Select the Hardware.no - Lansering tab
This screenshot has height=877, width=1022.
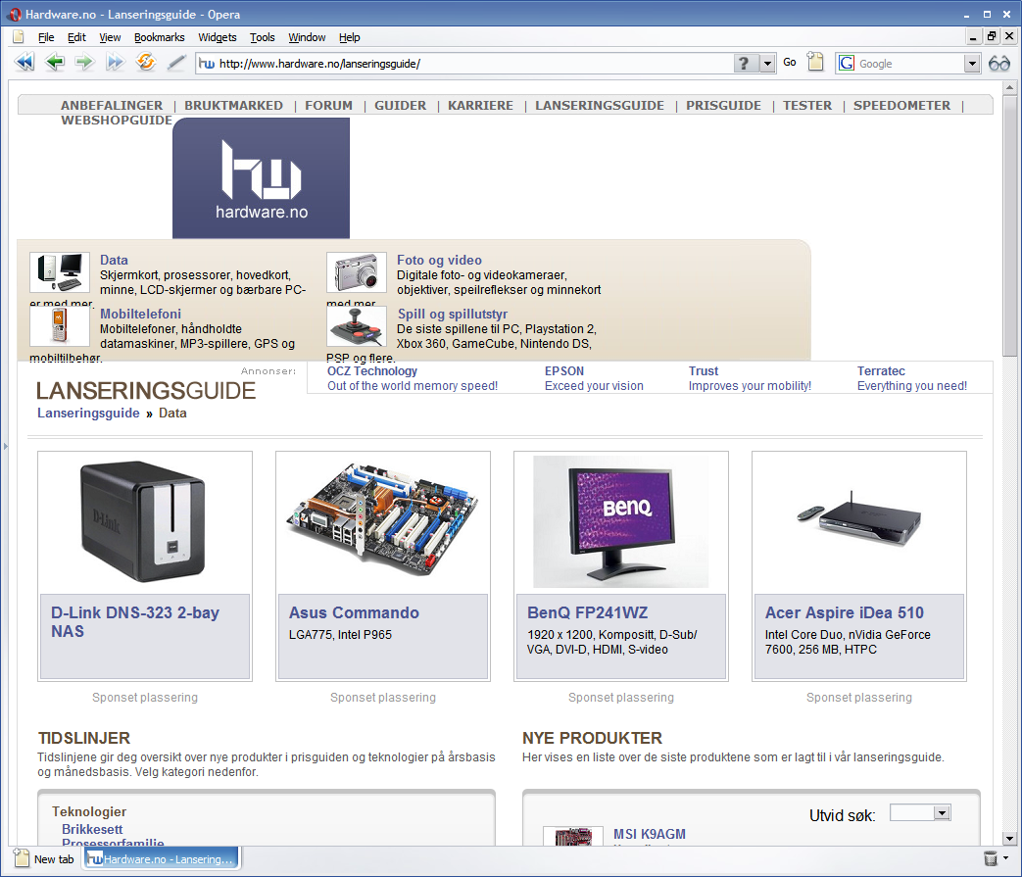coord(161,858)
